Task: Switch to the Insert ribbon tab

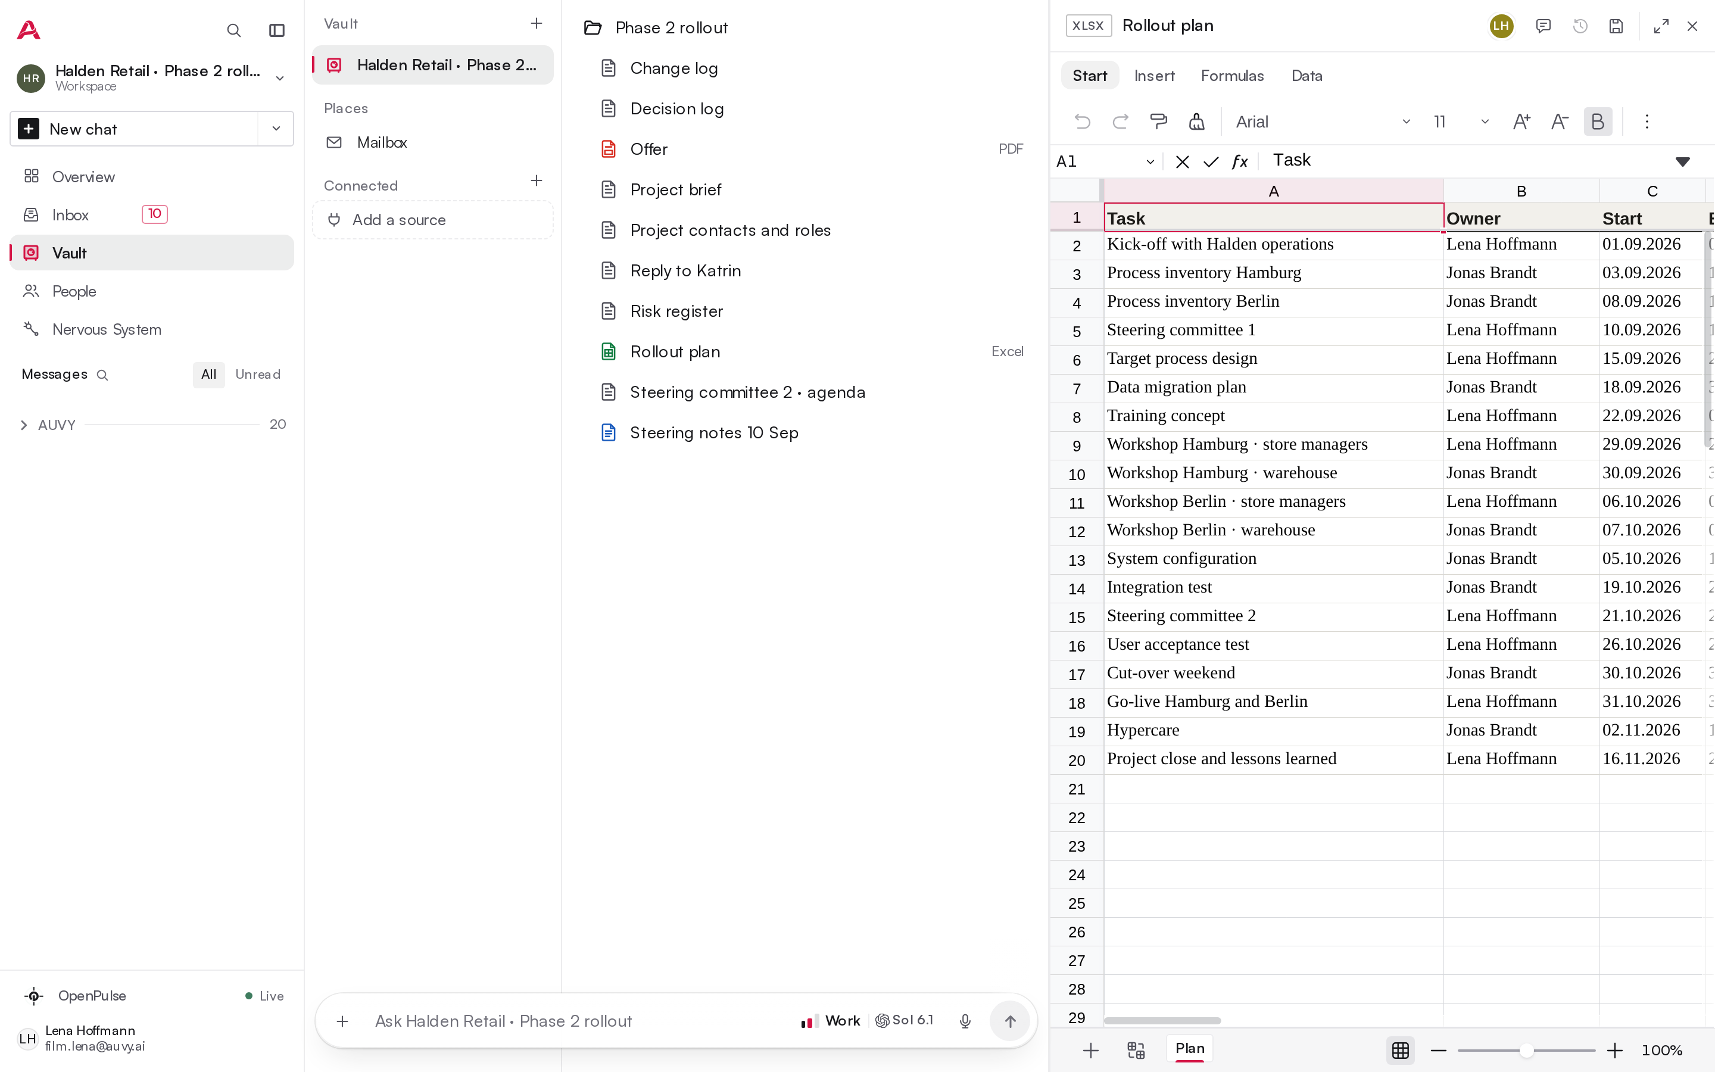Action: pos(1153,76)
